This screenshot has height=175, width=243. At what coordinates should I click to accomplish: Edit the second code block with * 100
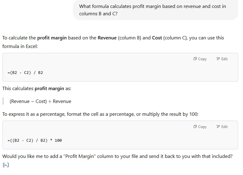(222, 127)
